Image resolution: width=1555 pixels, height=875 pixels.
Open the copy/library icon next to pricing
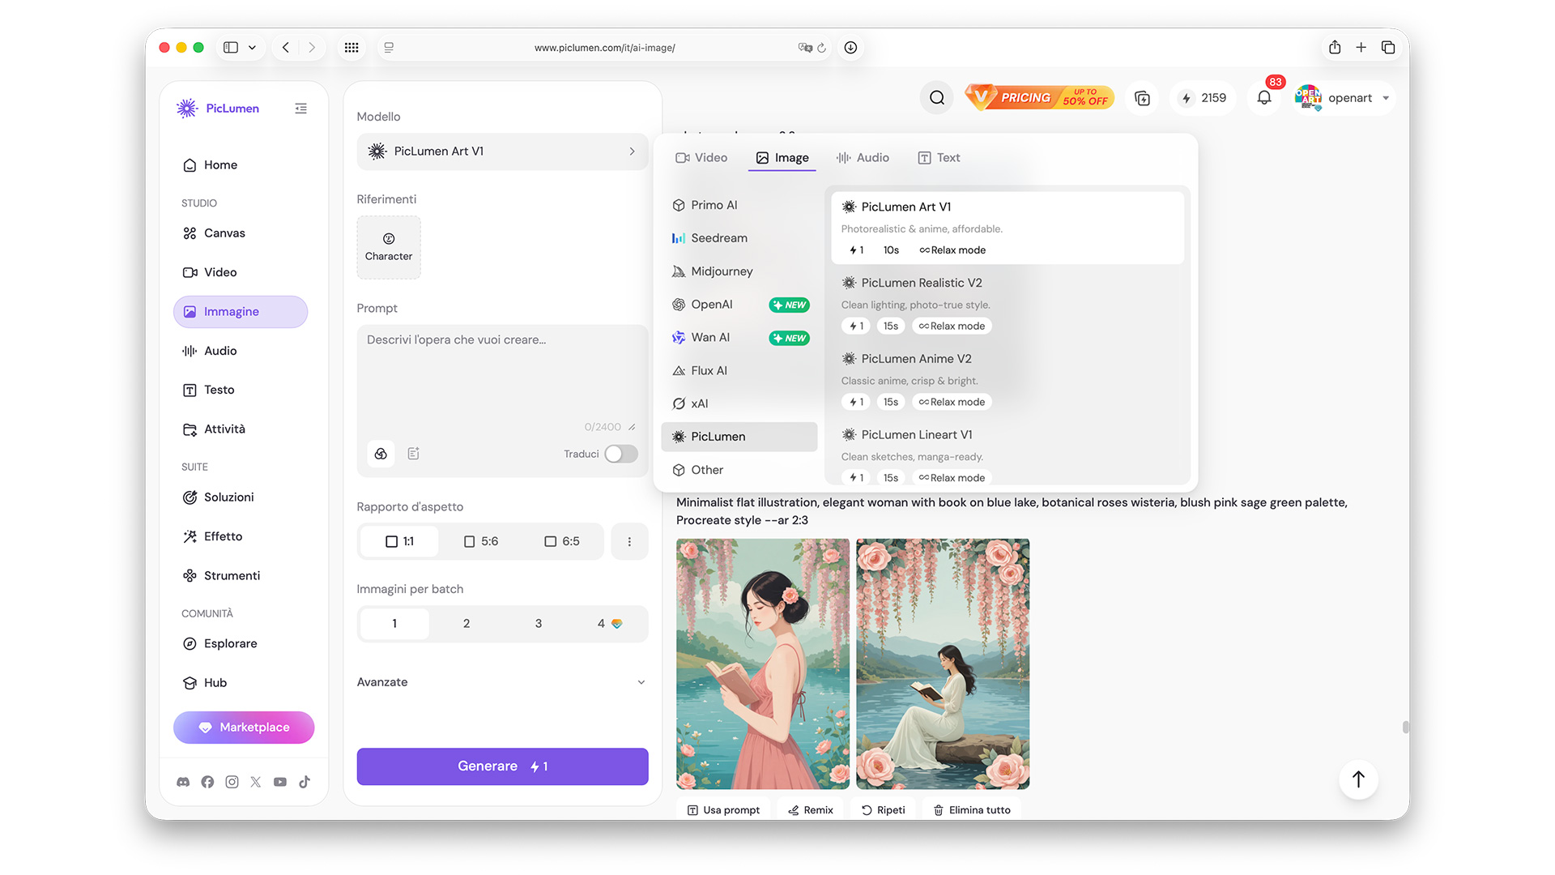[1142, 98]
